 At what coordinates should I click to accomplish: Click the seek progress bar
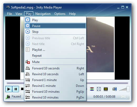[x=107, y=83]
